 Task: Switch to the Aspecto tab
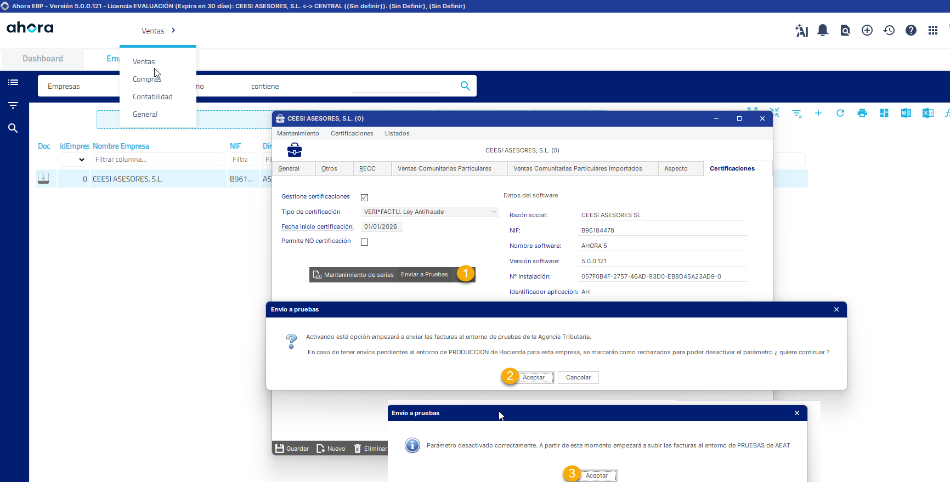[681, 168]
